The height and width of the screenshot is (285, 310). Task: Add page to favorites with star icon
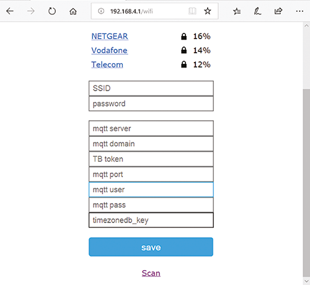pos(208,11)
